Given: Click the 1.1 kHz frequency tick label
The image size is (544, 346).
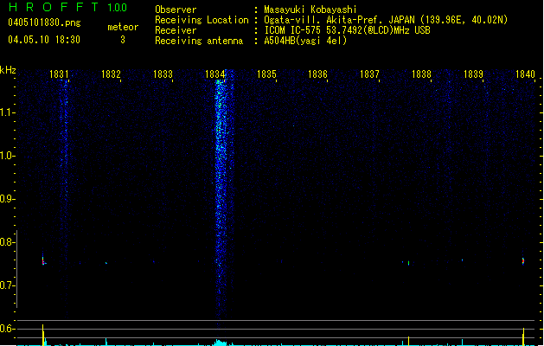Looking at the screenshot, I should tap(7, 112).
